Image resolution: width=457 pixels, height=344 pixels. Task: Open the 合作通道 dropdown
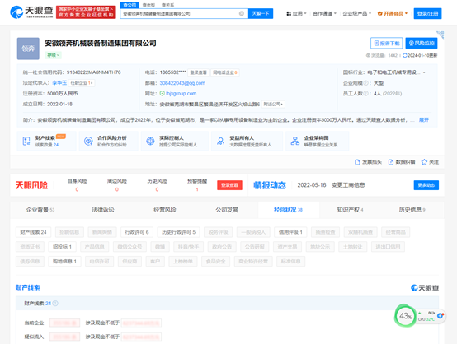click(325, 13)
